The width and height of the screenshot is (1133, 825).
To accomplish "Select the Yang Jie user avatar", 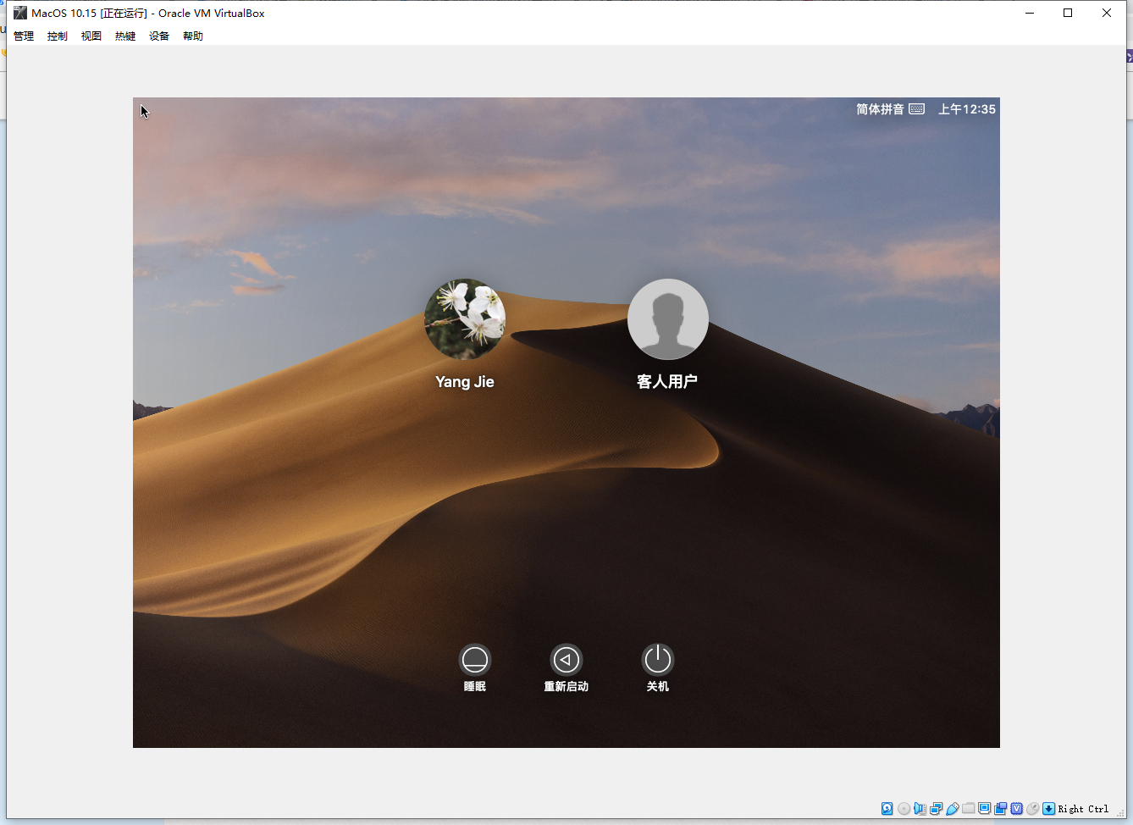I will point(465,319).
